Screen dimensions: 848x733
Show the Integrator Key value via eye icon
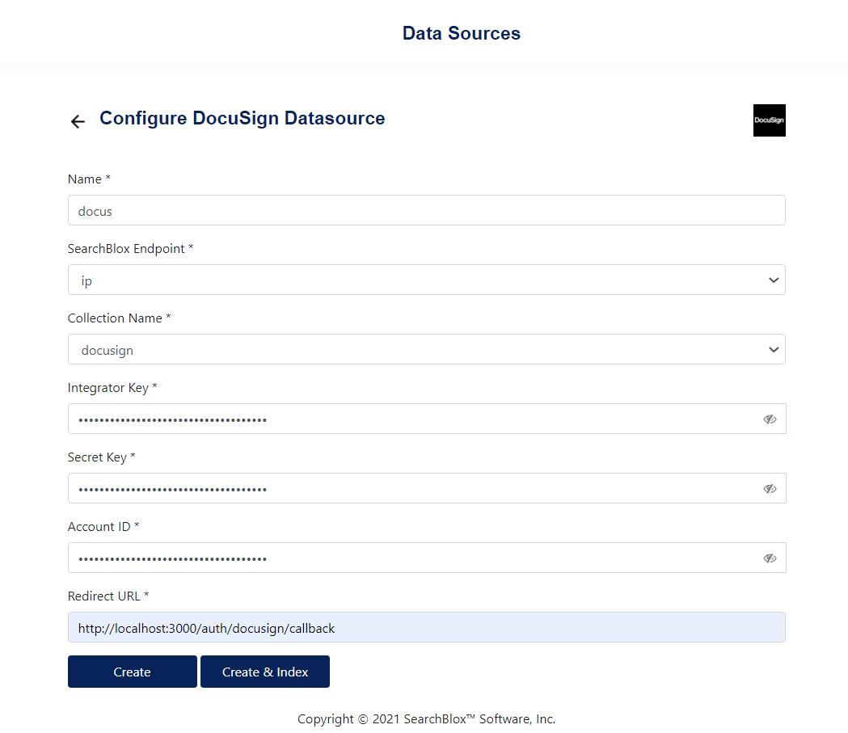[770, 419]
